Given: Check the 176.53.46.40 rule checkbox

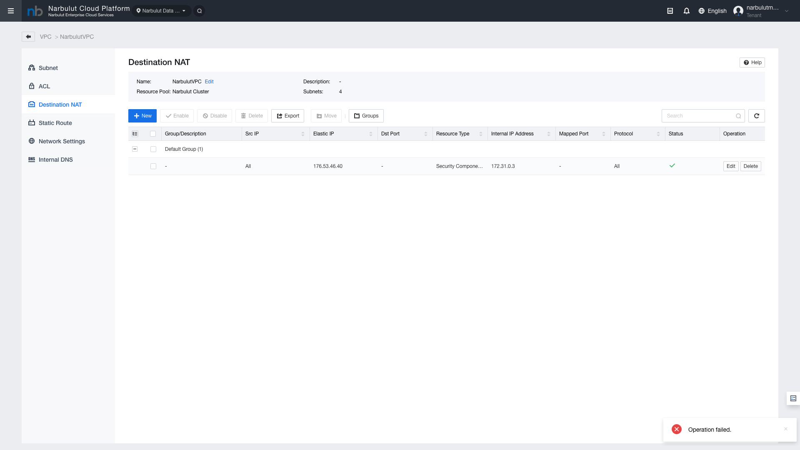Looking at the screenshot, I should (x=153, y=166).
